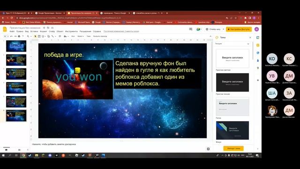Expand the Slideshow options arrow
300x169 pixels.
coord(223,29)
